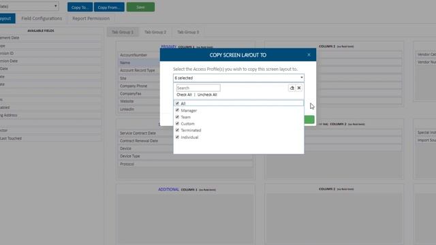Image resolution: width=436 pixels, height=245 pixels.
Task: Select the Company Phone field
Action: coord(140,86)
